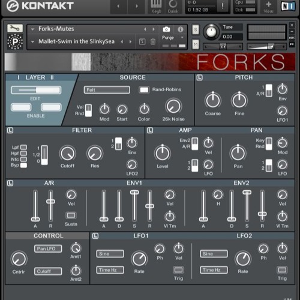
Task: Load previous snapshot of Mallet-Swim preset
Action: pyautogui.click(x=122, y=41)
